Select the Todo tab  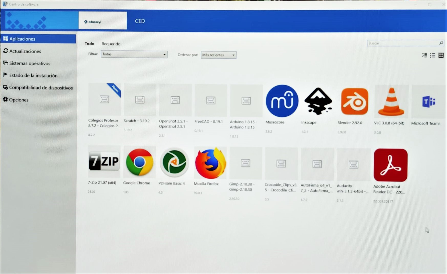pyautogui.click(x=89, y=43)
